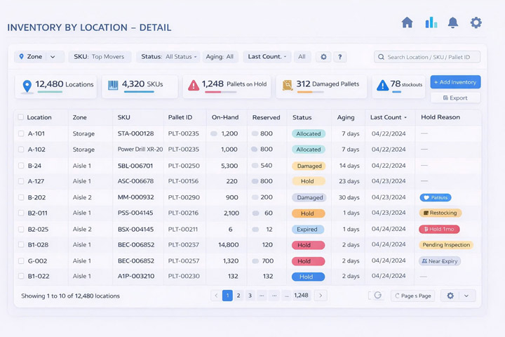The height and width of the screenshot is (337, 505).
Task: Click the Export button
Action: click(455, 98)
